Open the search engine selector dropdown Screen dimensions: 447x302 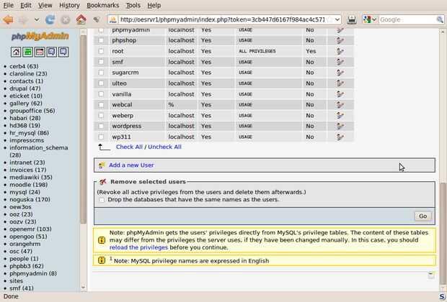(x=370, y=19)
